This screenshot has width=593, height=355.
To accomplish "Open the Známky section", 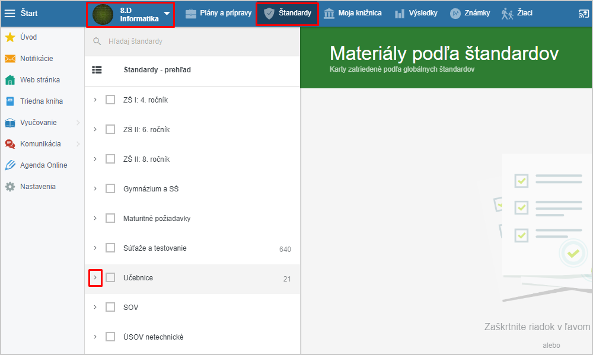I will [x=470, y=13].
